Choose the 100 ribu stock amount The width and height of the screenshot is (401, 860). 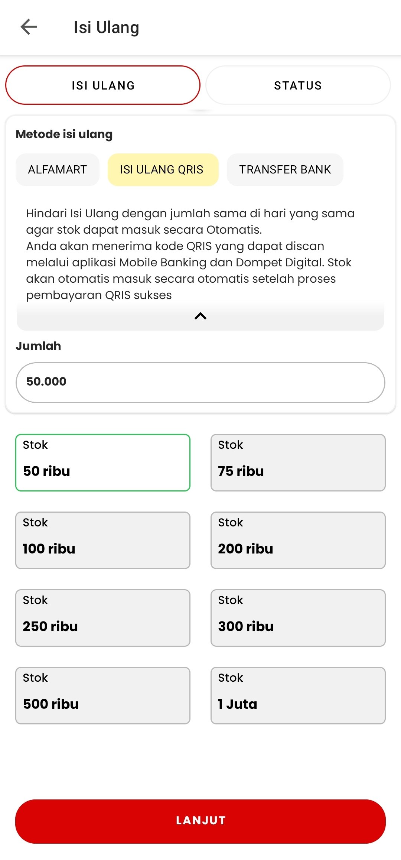click(103, 540)
